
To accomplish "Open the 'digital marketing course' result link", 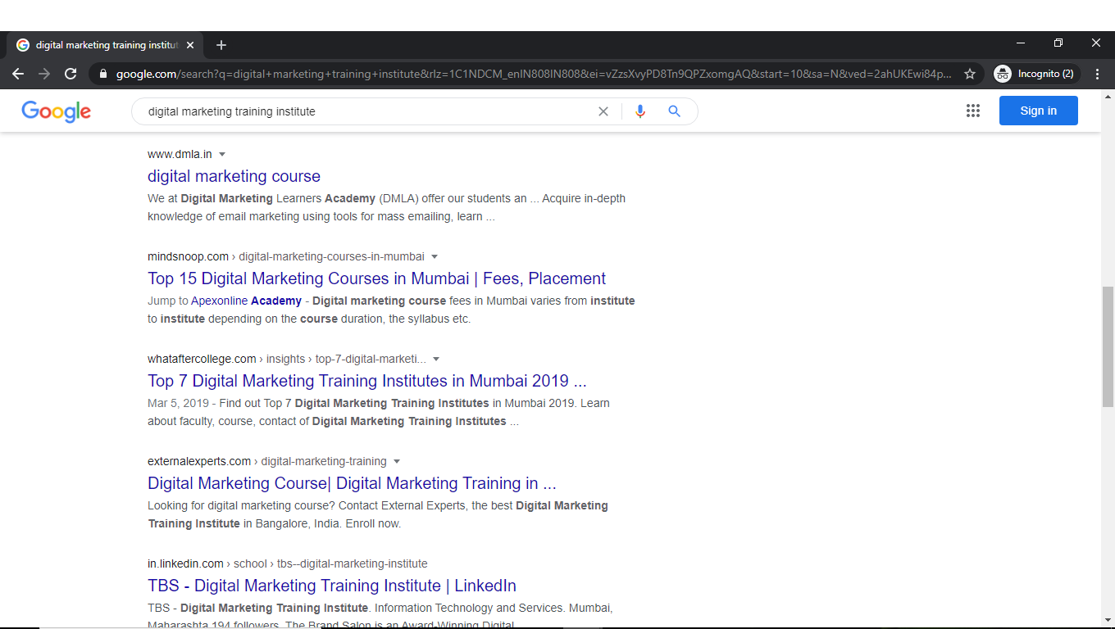I will pos(234,176).
